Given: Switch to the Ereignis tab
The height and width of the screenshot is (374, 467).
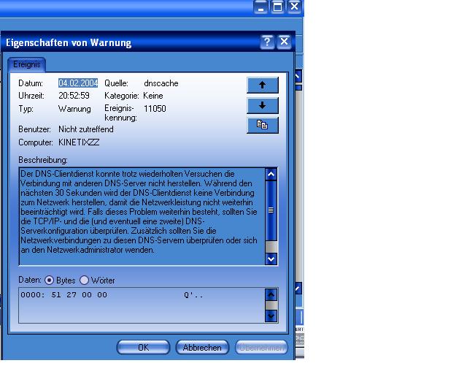Looking at the screenshot, I should click(26, 64).
